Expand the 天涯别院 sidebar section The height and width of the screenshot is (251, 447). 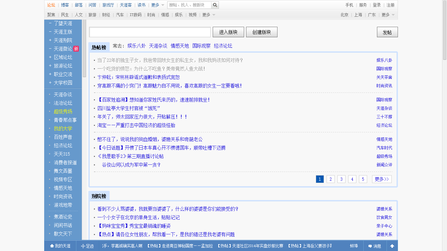[50, 40]
